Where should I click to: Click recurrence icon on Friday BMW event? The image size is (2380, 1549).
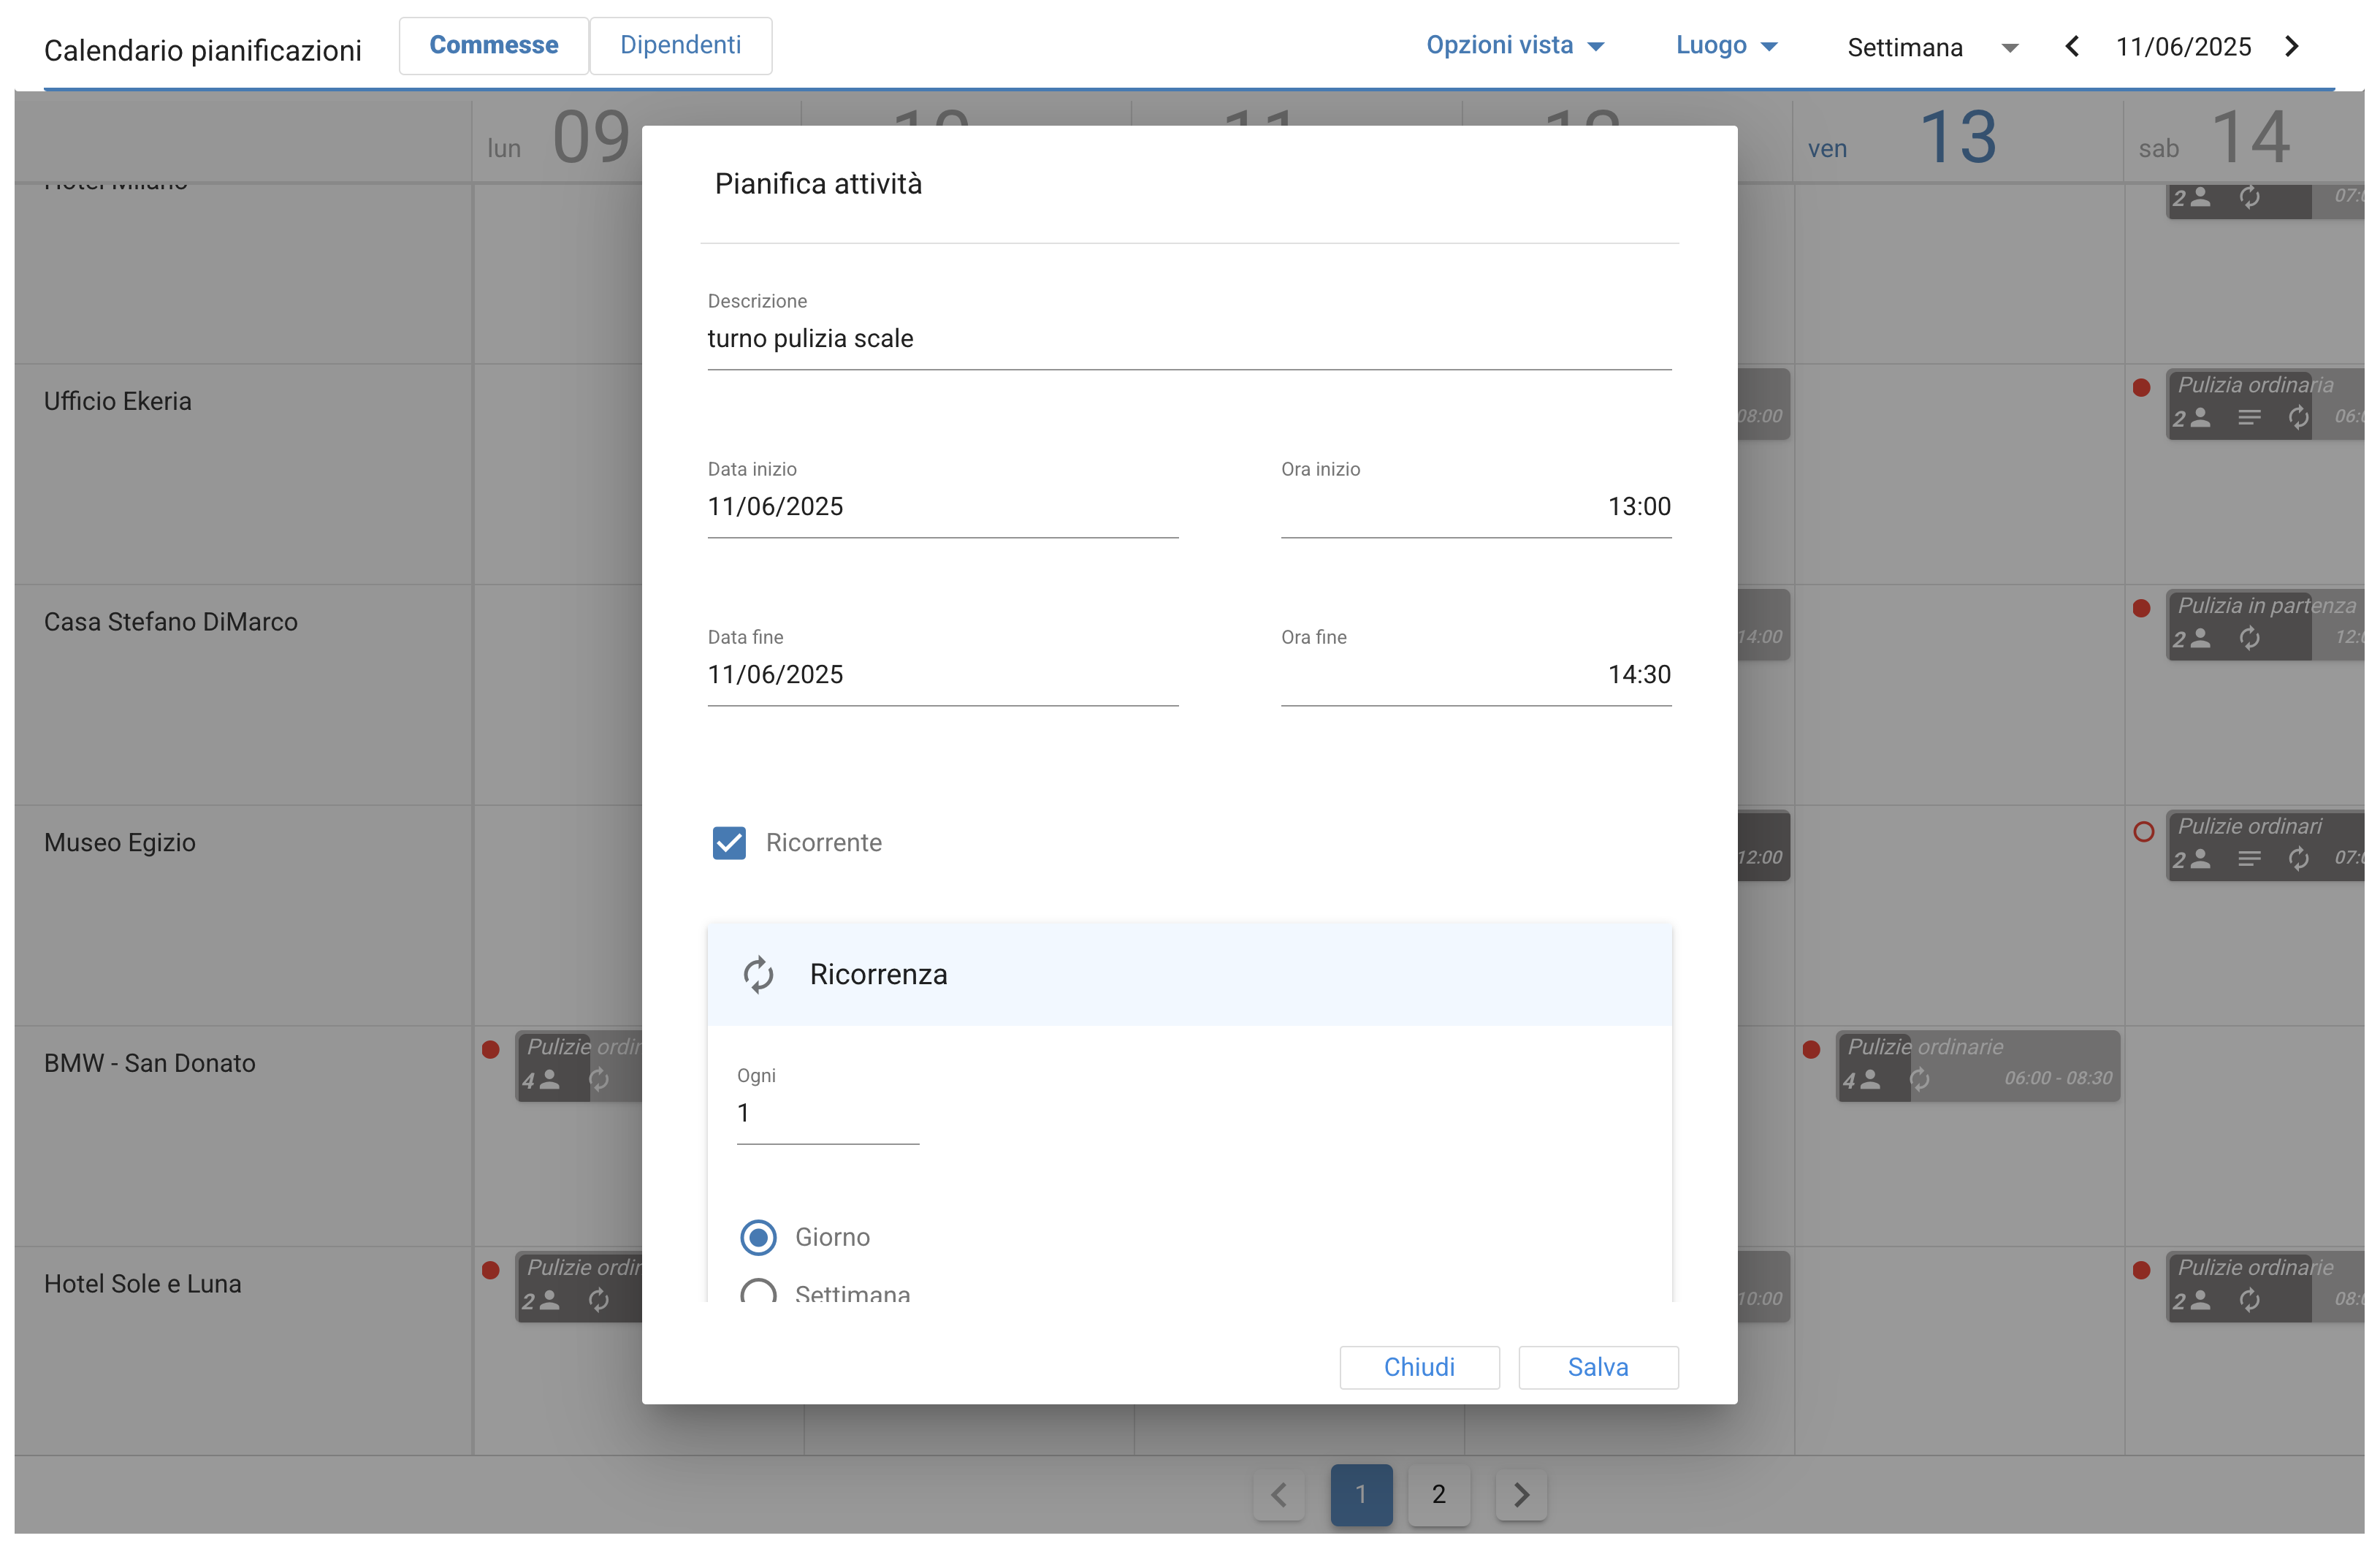pyautogui.click(x=1919, y=1079)
